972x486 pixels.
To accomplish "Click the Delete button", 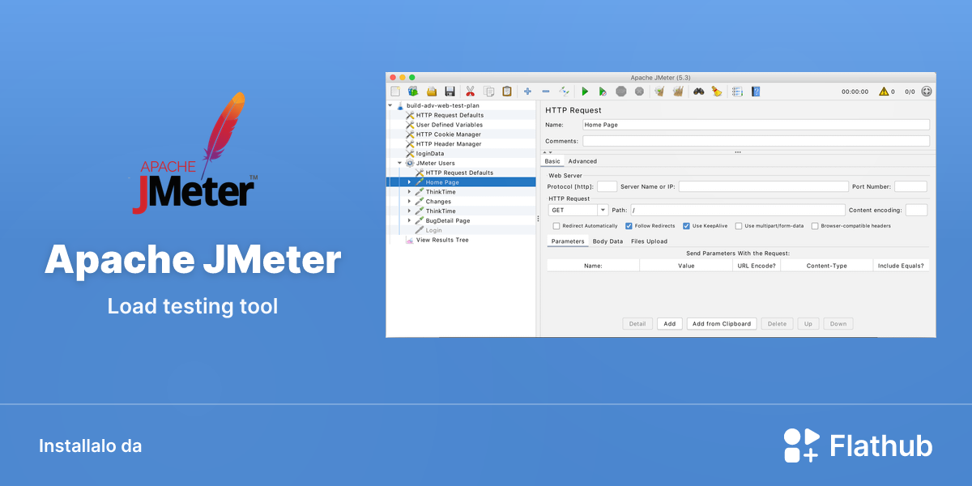I will coord(777,324).
